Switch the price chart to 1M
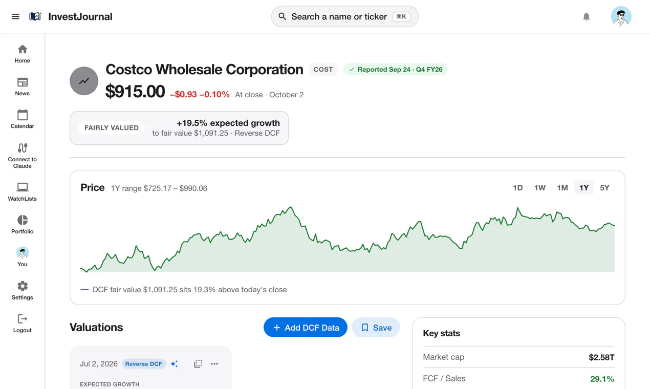Screen dimensions: 650x389 [562, 188]
